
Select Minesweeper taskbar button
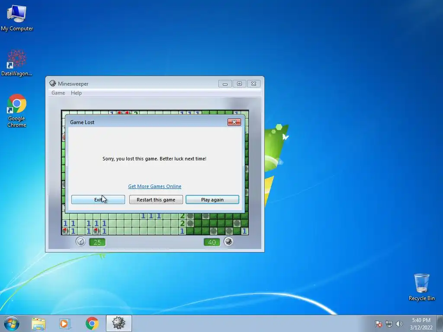(x=119, y=323)
